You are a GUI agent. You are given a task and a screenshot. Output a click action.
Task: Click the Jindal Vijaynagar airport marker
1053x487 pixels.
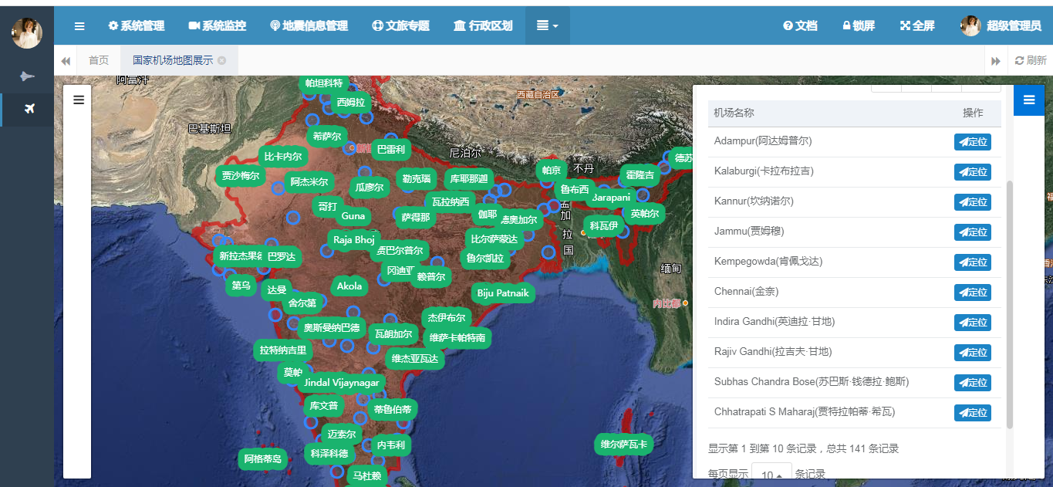[x=342, y=383]
